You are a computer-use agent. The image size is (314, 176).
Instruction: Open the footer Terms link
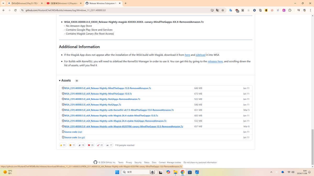tap(121, 162)
